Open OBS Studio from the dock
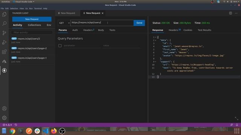The image size is (241, 135). (x=62, y=131)
